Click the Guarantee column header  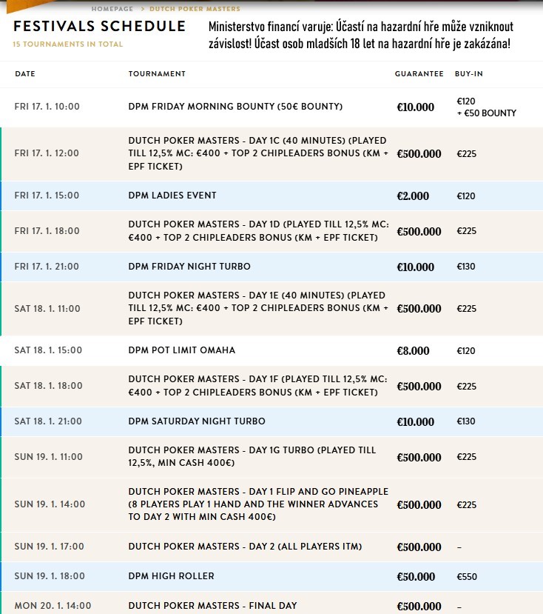419,73
